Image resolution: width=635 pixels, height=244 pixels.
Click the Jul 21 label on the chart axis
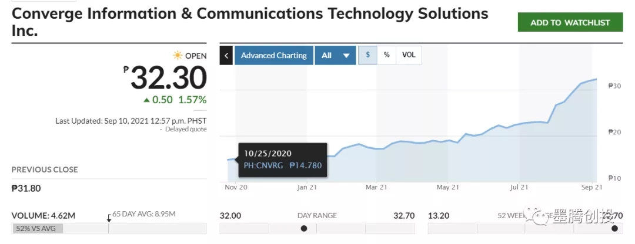[518, 188]
